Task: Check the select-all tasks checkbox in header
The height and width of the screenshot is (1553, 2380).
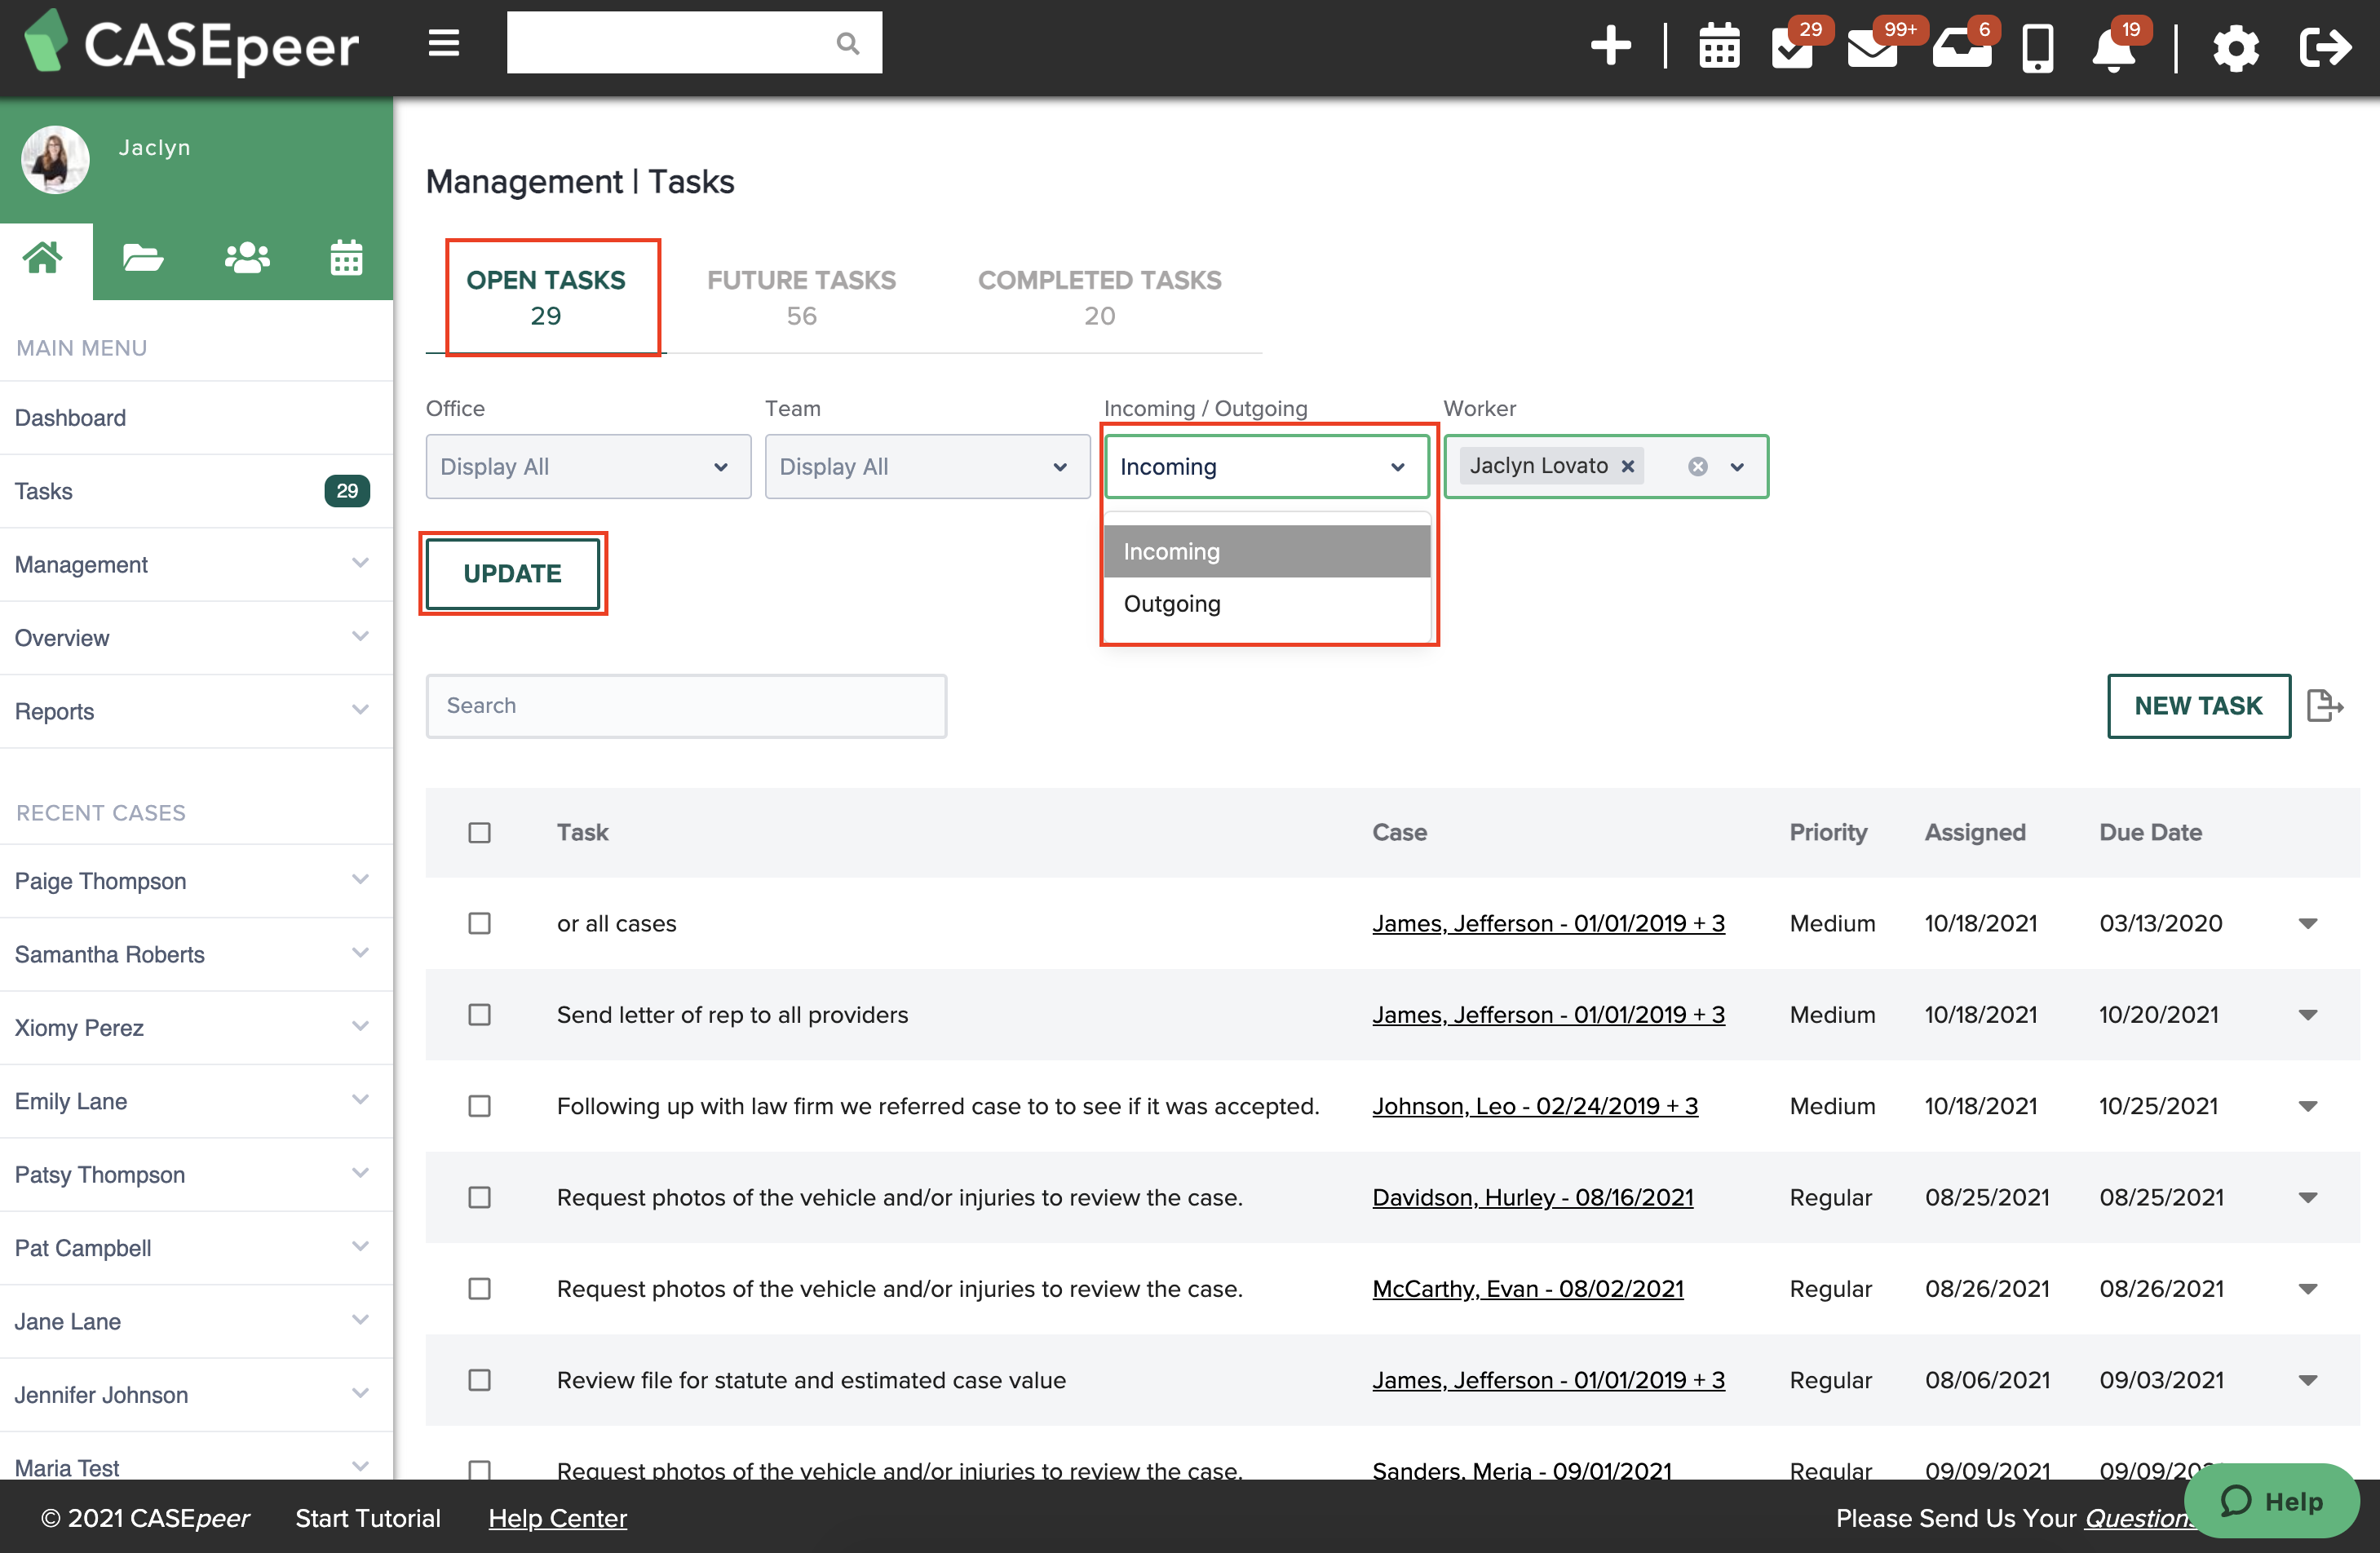Action: [x=480, y=832]
